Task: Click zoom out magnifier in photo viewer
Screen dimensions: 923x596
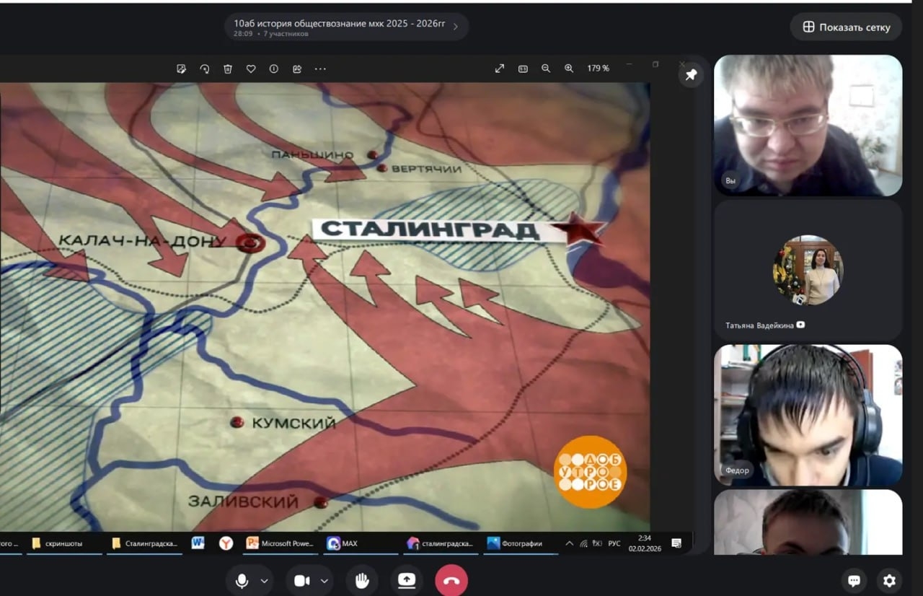Action: point(546,69)
